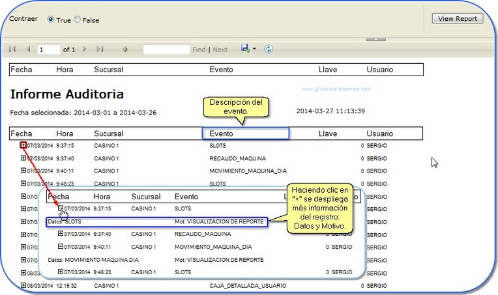Screen dimensions: 498x295
Task: Click the CAJA_DETALLADA_USUARIO event text
Action: pyautogui.click(x=248, y=286)
